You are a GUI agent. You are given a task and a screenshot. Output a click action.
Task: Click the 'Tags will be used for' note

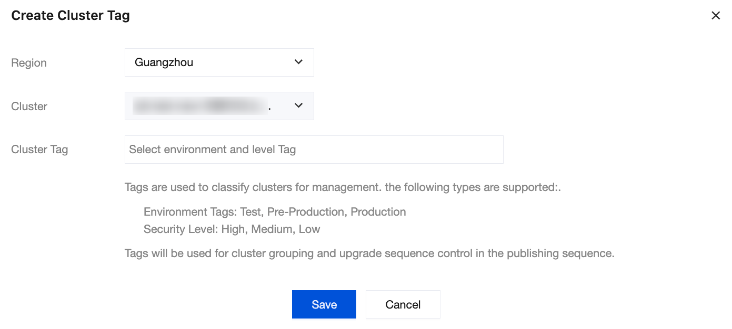(x=369, y=253)
